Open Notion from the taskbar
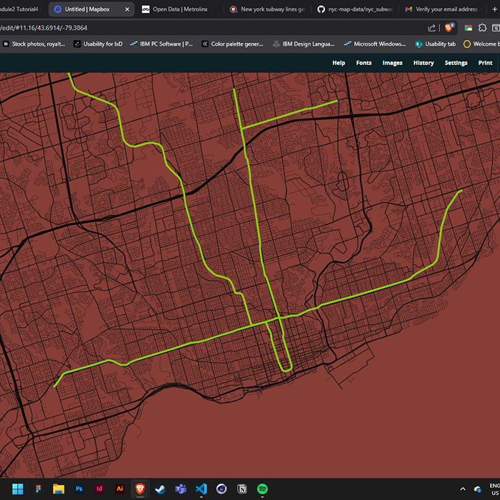500x500 pixels. click(242, 489)
